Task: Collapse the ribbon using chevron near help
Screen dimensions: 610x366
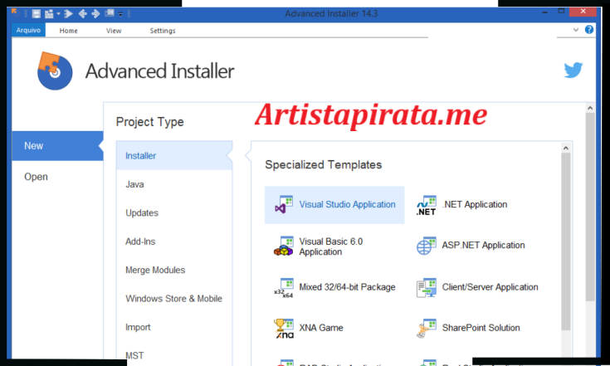Action: click(576, 30)
